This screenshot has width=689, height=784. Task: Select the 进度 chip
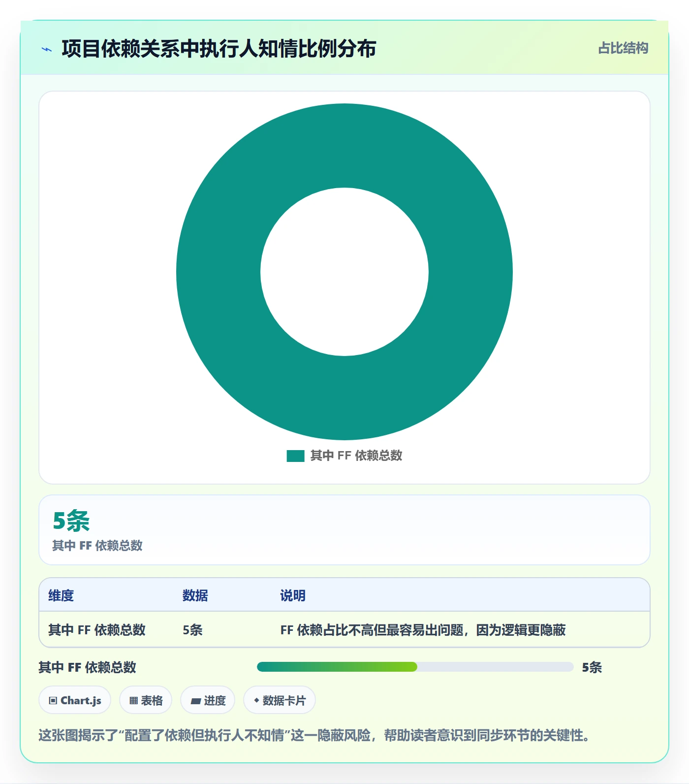click(x=208, y=700)
